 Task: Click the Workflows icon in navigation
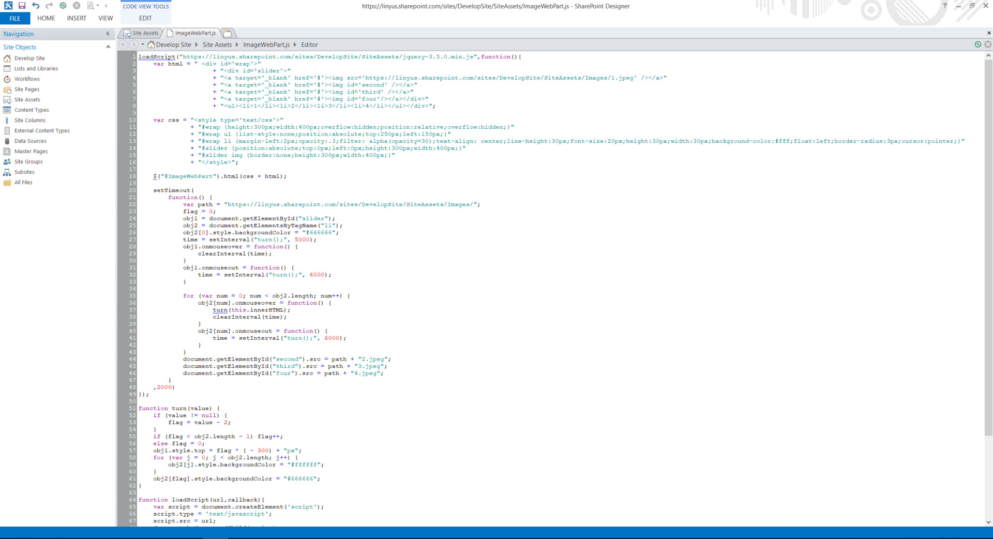7,79
